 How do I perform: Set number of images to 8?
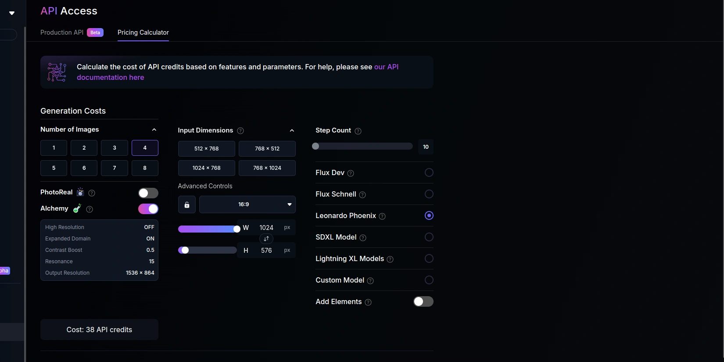(x=145, y=168)
